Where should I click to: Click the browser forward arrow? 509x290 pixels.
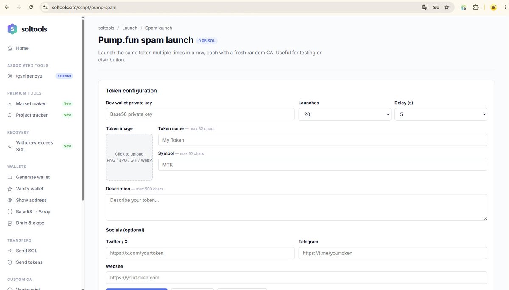point(19,7)
